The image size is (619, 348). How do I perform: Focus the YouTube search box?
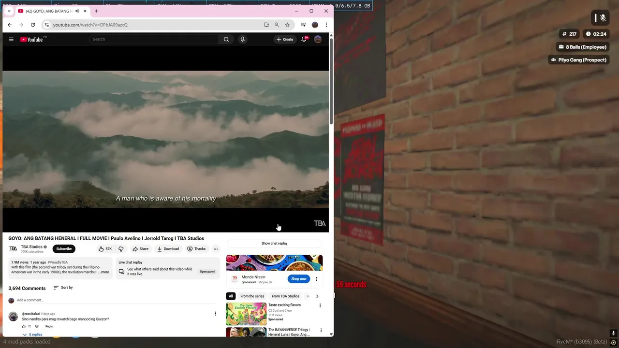[155, 39]
